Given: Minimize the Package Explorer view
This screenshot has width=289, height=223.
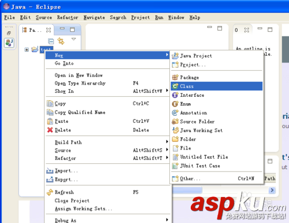Looking at the screenshot, I should point(62,28).
